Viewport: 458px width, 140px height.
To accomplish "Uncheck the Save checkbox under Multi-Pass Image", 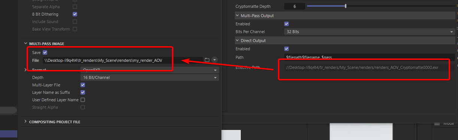I will tap(45, 52).
